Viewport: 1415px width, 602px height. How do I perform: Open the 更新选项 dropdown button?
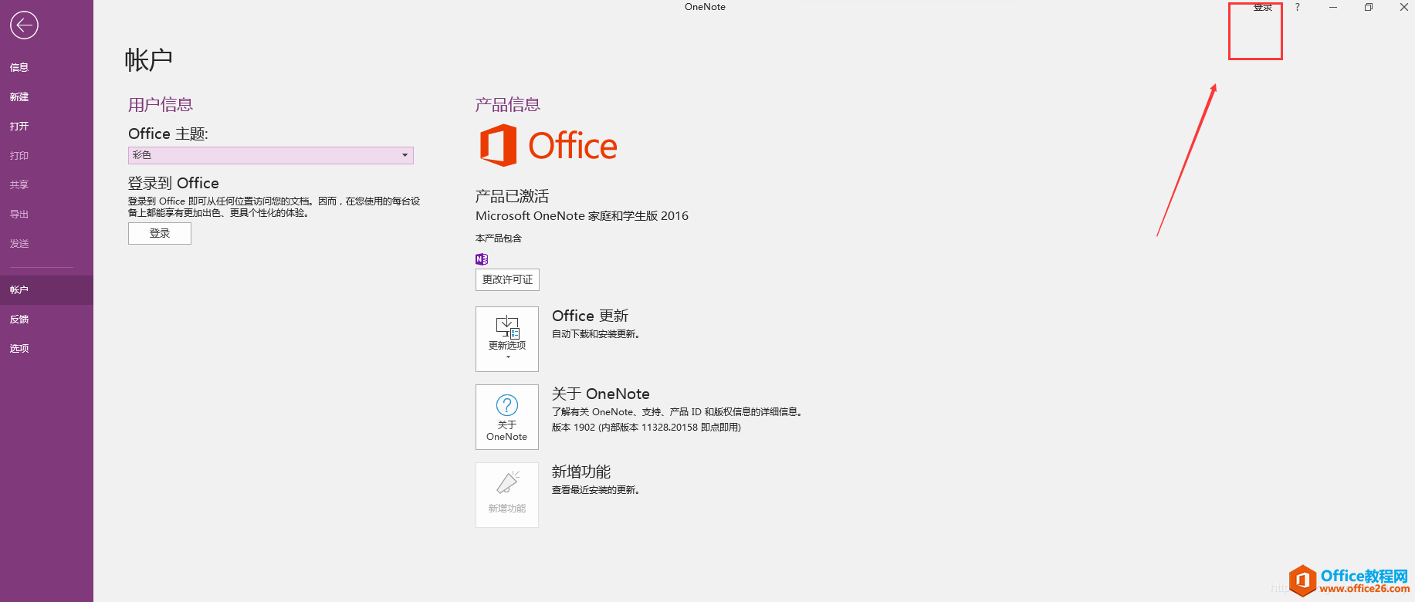tap(507, 339)
